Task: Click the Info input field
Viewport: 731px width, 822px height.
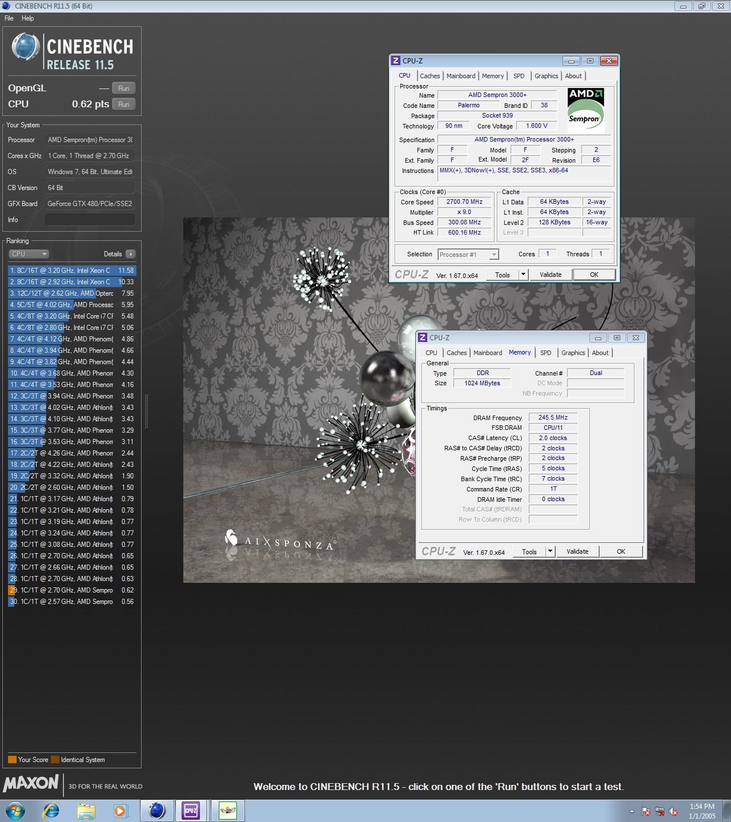Action: (90, 220)
